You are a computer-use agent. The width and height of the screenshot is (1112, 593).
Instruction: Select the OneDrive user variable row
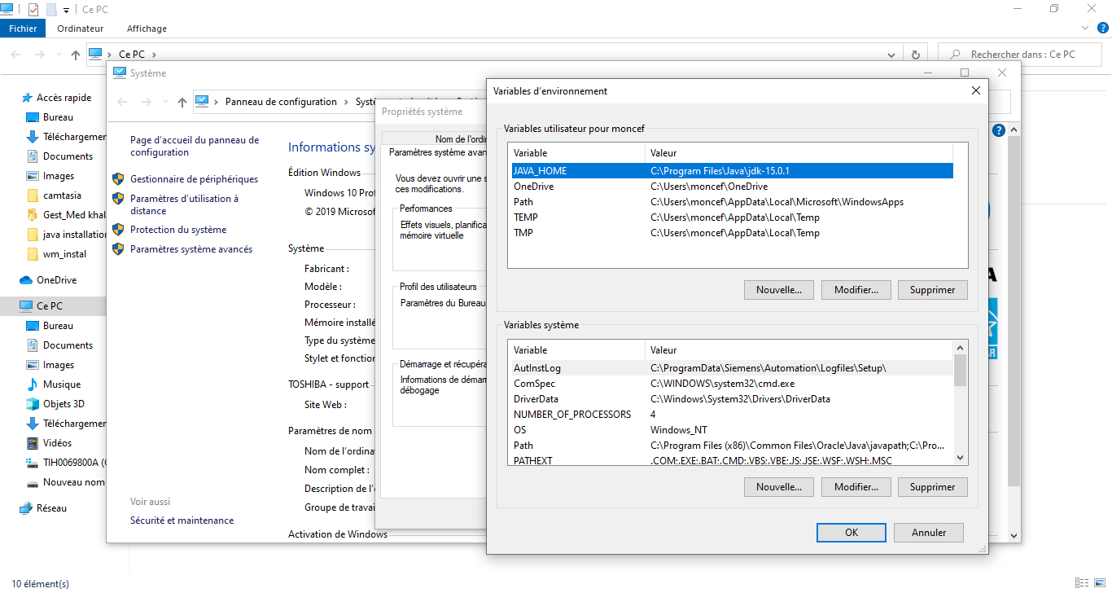(731, 187)
